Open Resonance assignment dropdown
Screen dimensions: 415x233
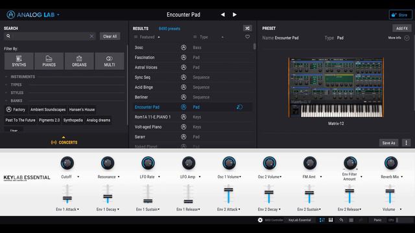coord(119,177)
